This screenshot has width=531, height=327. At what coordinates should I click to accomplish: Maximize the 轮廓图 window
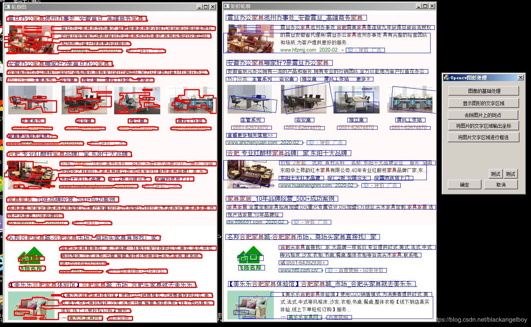coord(206,7)
